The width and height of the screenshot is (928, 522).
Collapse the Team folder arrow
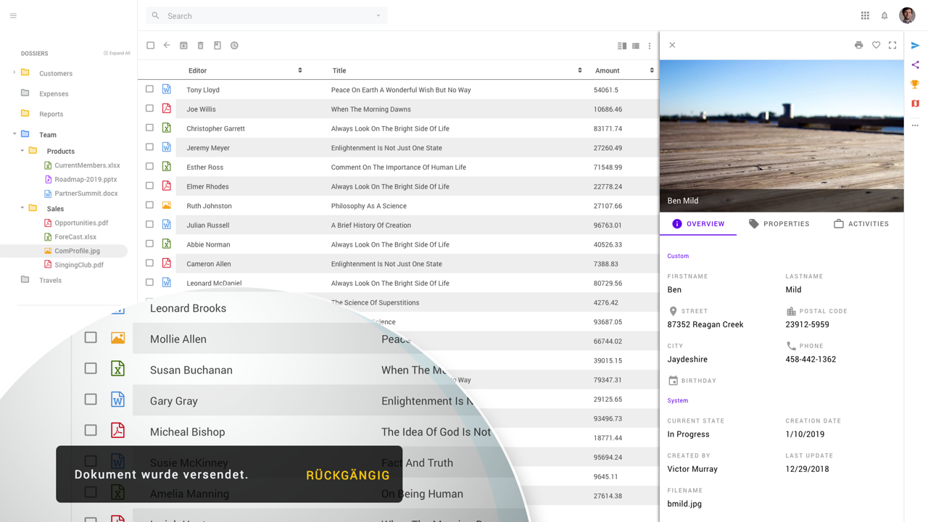14,134
